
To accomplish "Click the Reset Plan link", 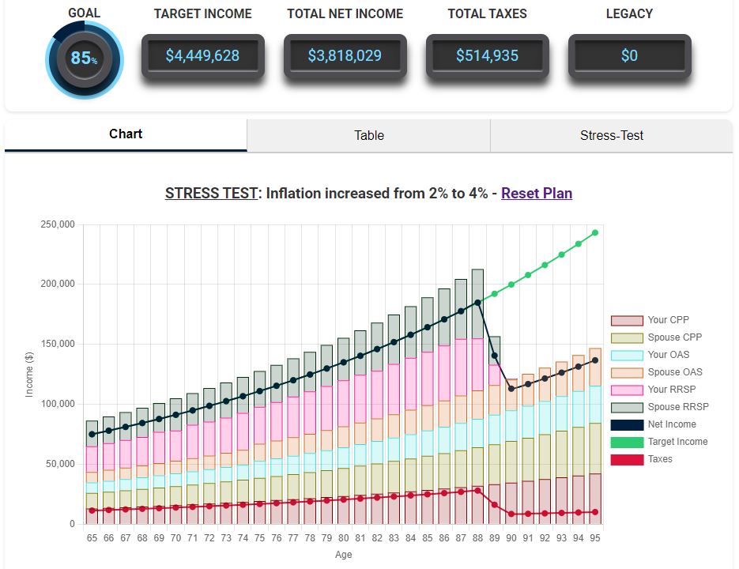I will (x=536, y=193).
